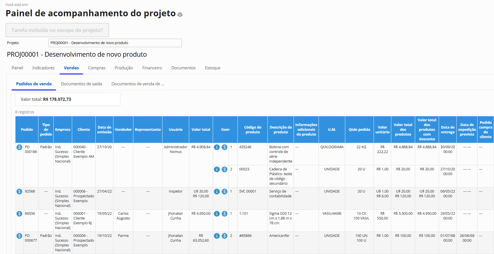The height and width of the screenshot is (254, 494).
Task: Sort by the Data de emissão column header
Action: pos(104,130)
